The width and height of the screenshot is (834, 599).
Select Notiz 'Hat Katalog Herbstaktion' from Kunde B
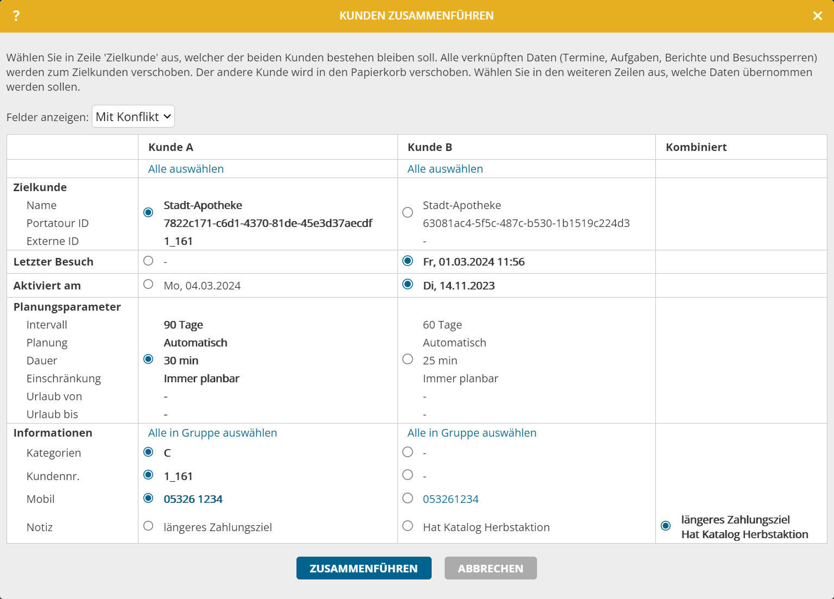pos(408,526)
